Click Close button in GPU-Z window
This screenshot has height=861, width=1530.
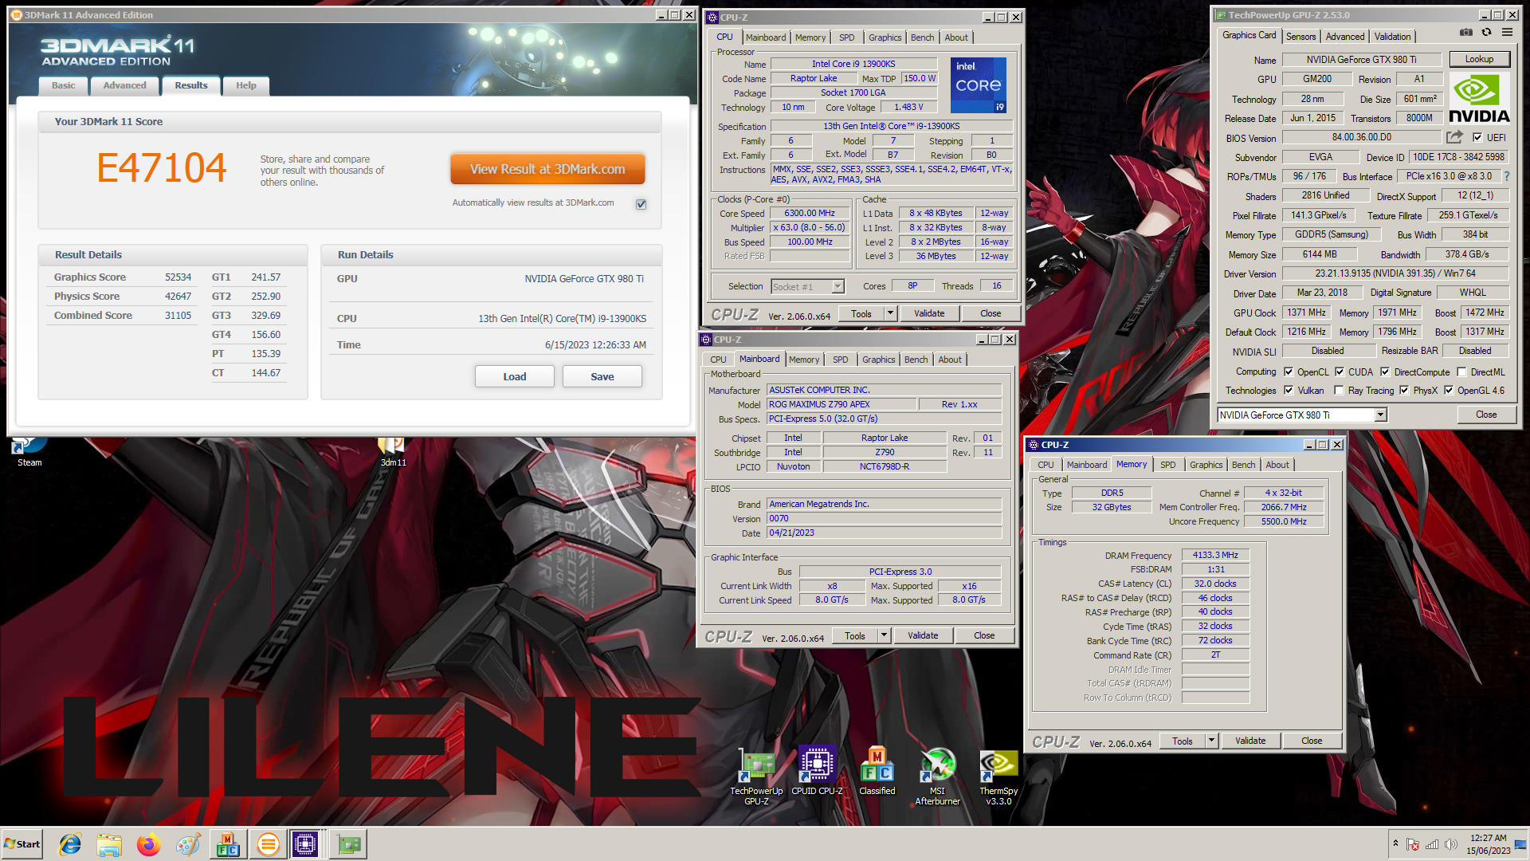tap(1485, 415)
